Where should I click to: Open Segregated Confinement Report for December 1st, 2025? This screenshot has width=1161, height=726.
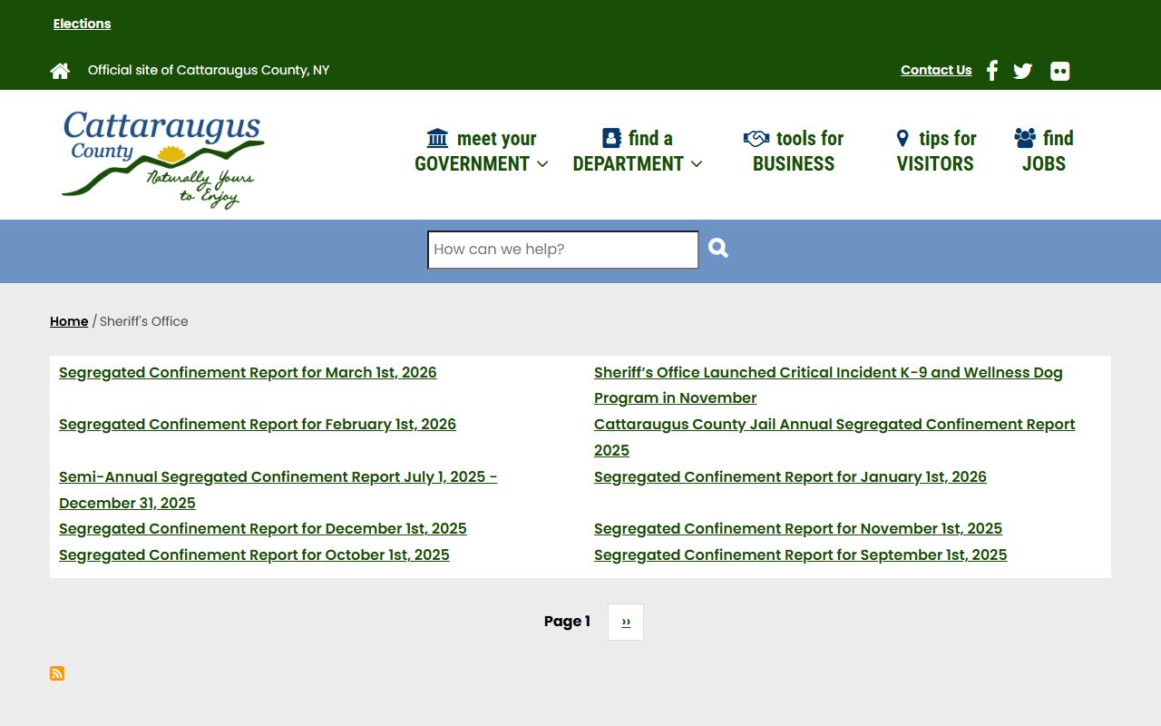coord(263,528)
